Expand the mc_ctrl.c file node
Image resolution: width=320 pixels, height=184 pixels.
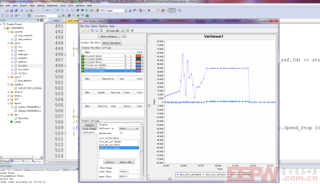pyautogui.click(x=12, y=66)
